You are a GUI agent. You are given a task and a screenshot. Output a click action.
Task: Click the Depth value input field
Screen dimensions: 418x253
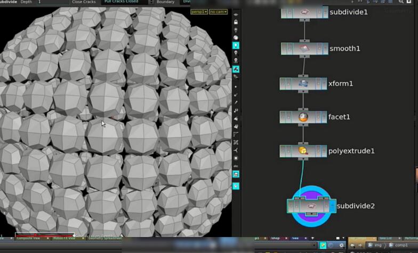pos(52,2)
